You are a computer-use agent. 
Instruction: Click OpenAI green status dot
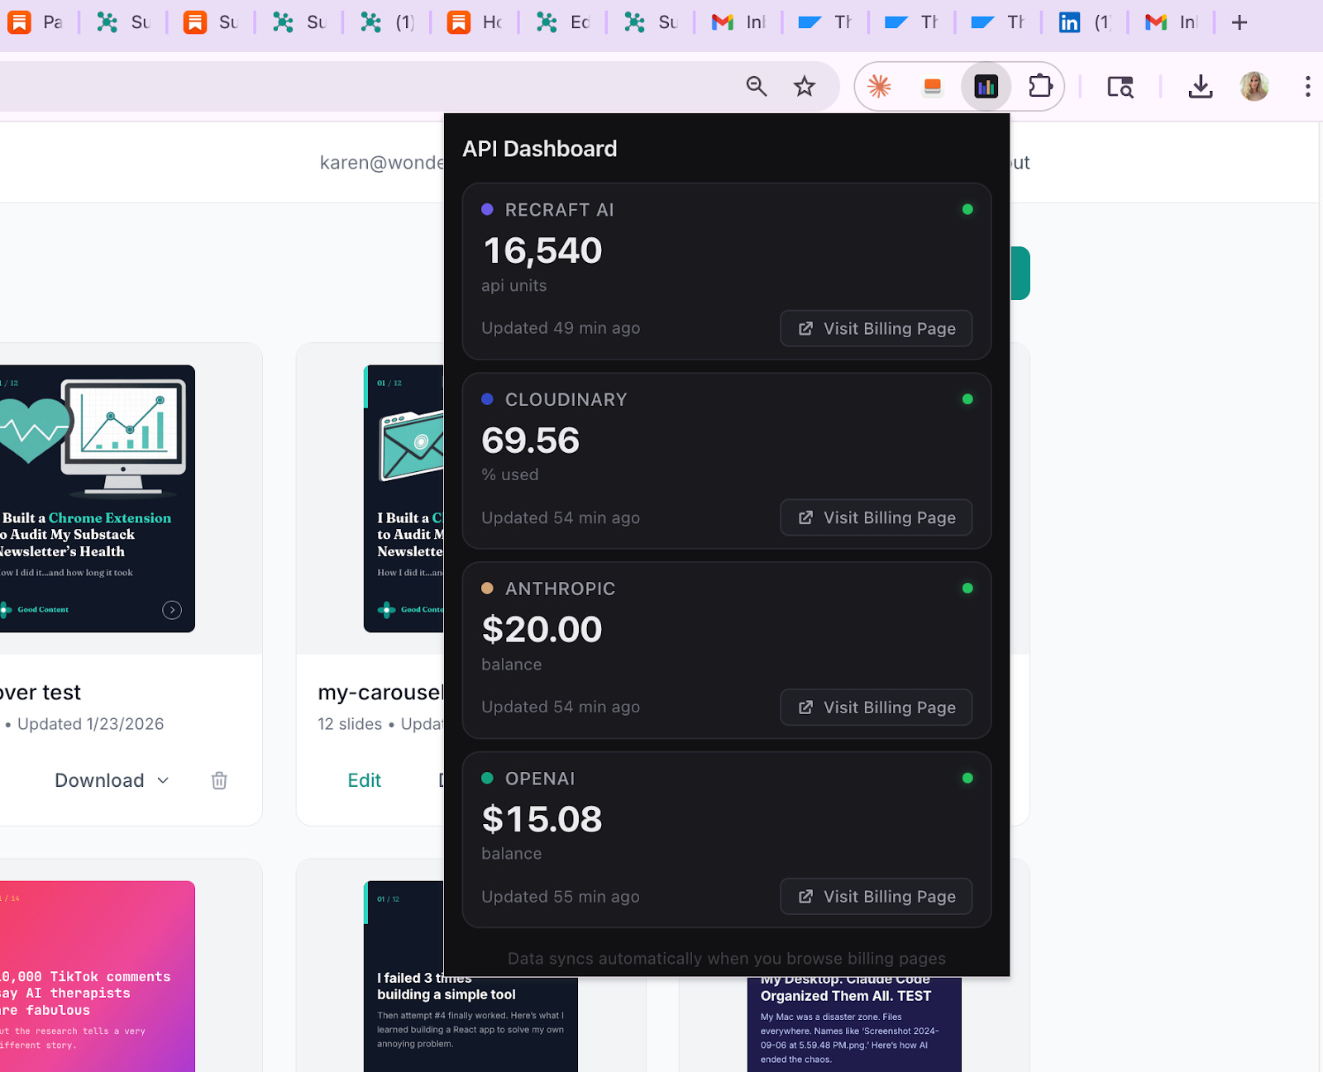point(967,778)
